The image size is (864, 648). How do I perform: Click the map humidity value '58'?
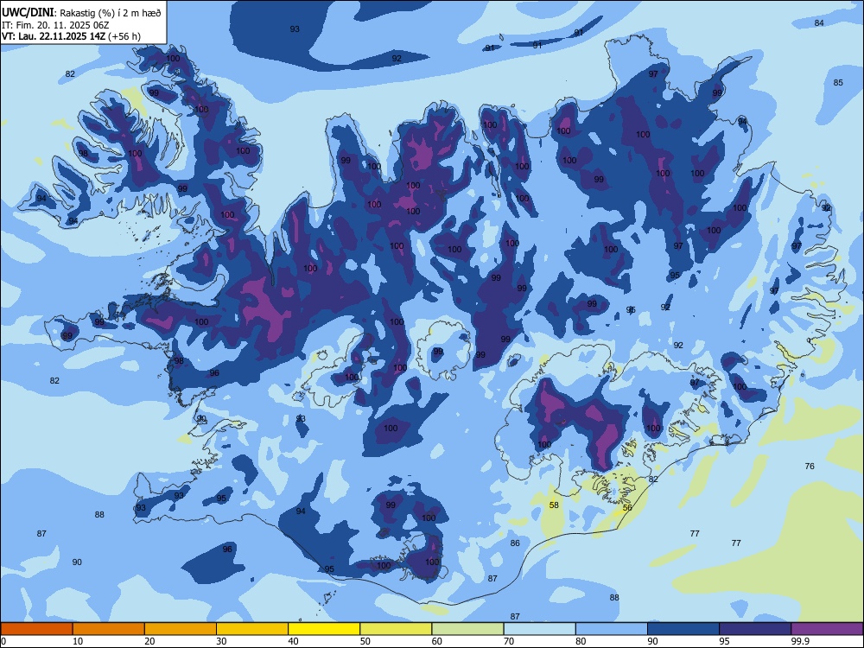click(555, 505)
